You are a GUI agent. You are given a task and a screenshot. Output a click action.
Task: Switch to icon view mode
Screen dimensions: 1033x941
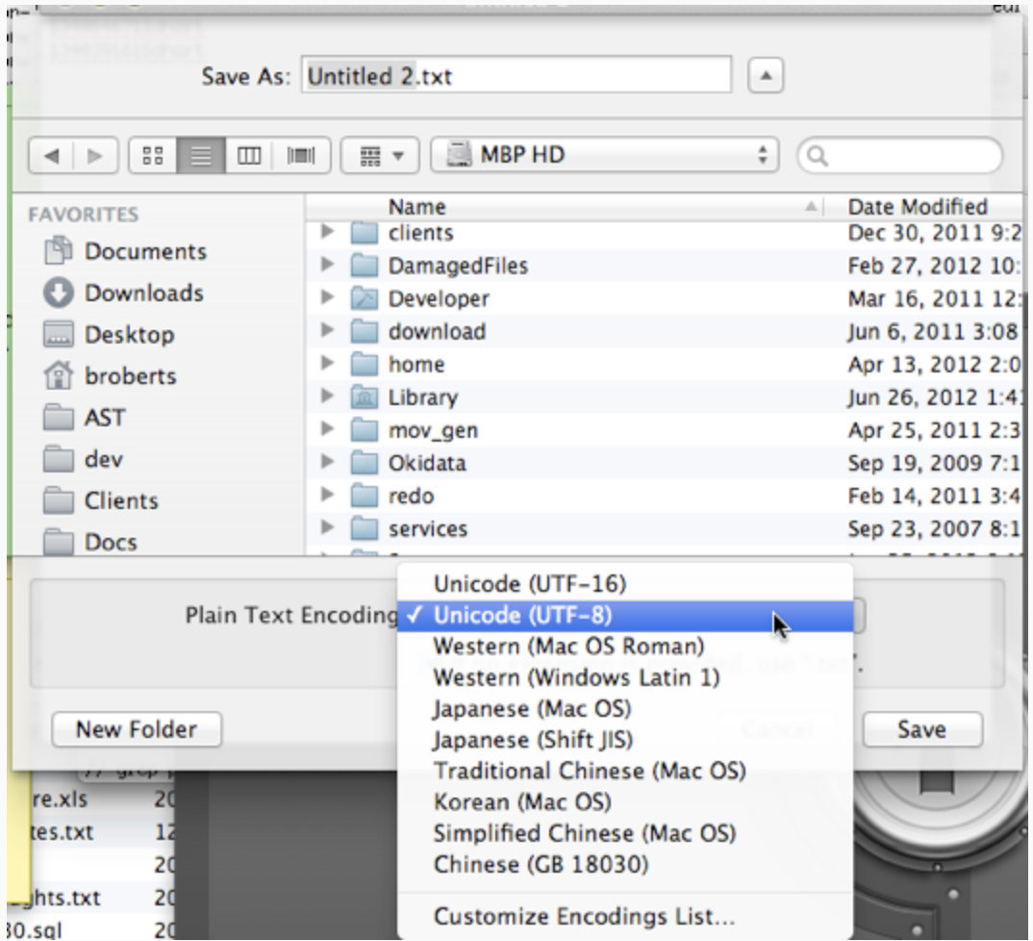[x=152, y=156]
